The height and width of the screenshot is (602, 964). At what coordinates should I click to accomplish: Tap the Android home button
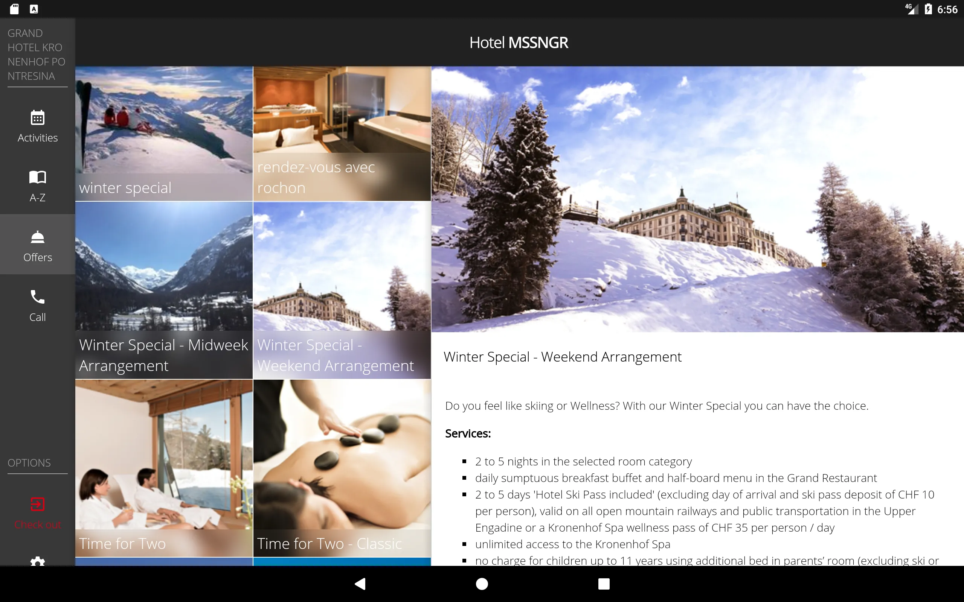[x=482, y=583]
